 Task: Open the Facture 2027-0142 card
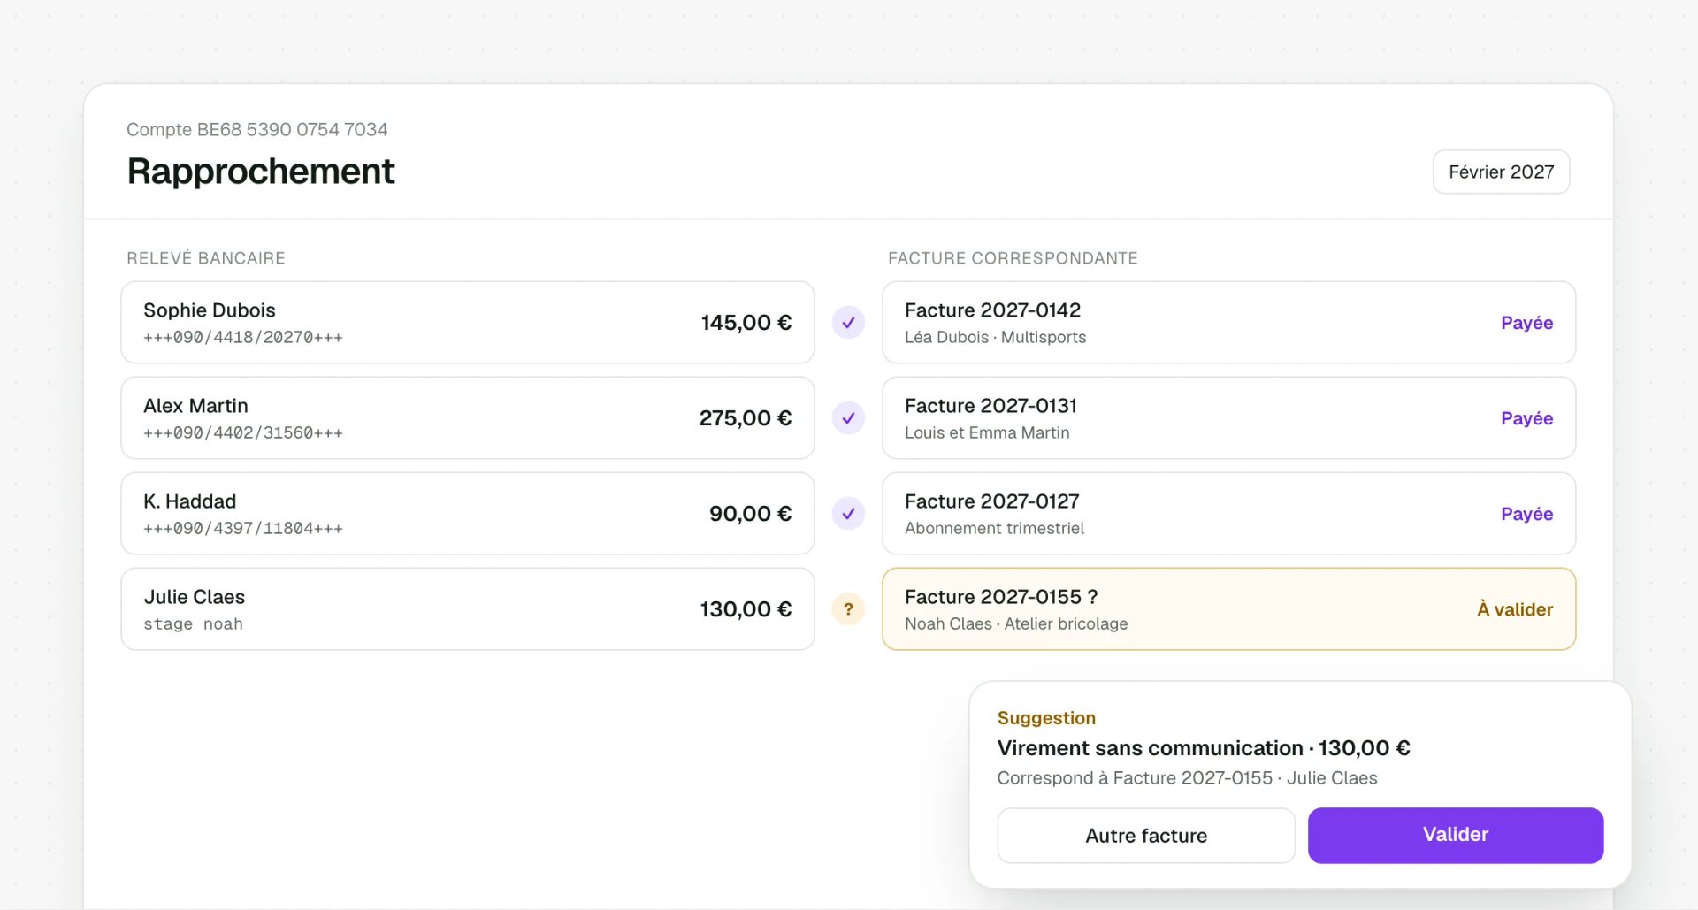coord(1228,323)
